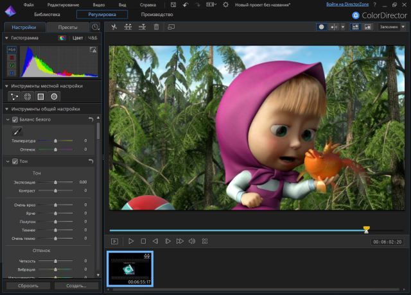The height and width of the screenshot is (295, 411).
Task: Switch histogram to Ч&Б mode
Action: pos(92,38)
